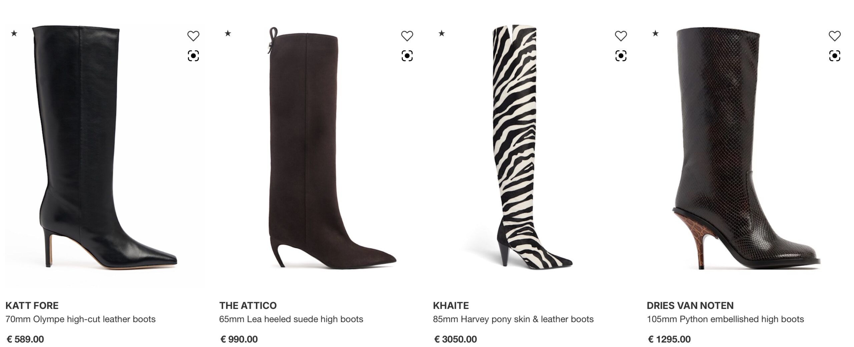The width and height of the screenshot is (854, 347).
Task: Click star icon on The Attico product
Action: 228,33
